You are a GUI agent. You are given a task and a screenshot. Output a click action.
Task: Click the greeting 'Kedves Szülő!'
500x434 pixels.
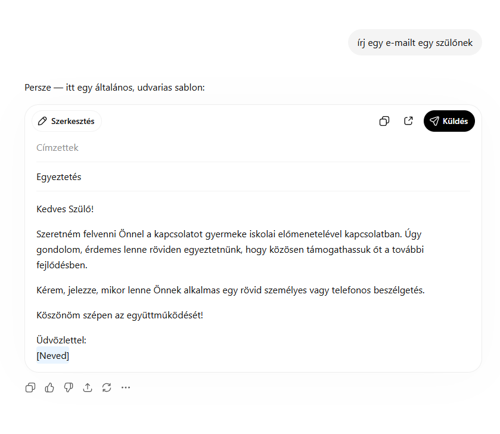65,209
